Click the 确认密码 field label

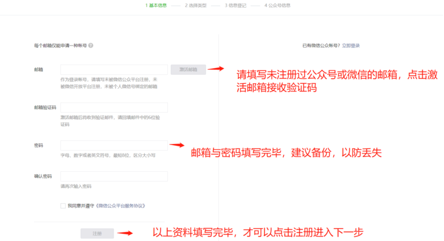coord(43,176)
